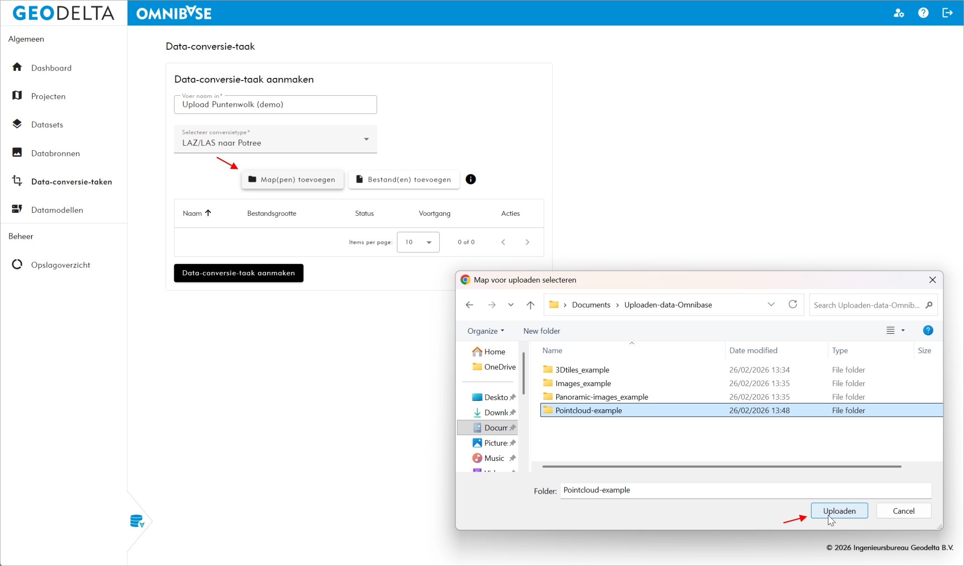Click Map(pen) toevoegen button
Screen dimensions: 964x566
point(292,180)
